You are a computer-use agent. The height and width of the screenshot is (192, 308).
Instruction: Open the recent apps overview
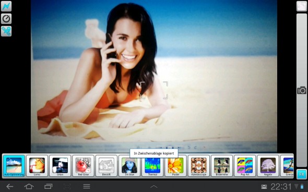[x=49, y=186]
